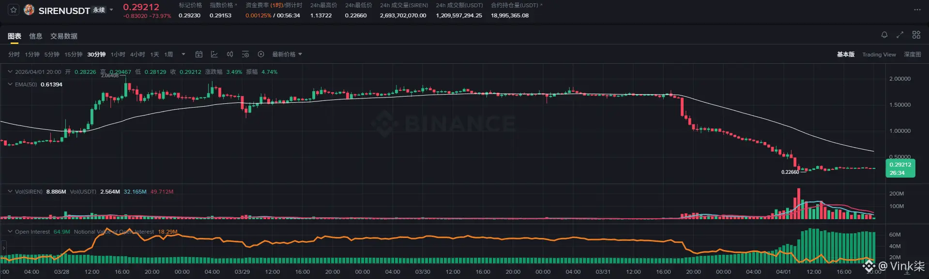This screenshot has height=279, width=929.
Task: Click the 24h最高价 value 1.13722
Action: pos(321,15)
